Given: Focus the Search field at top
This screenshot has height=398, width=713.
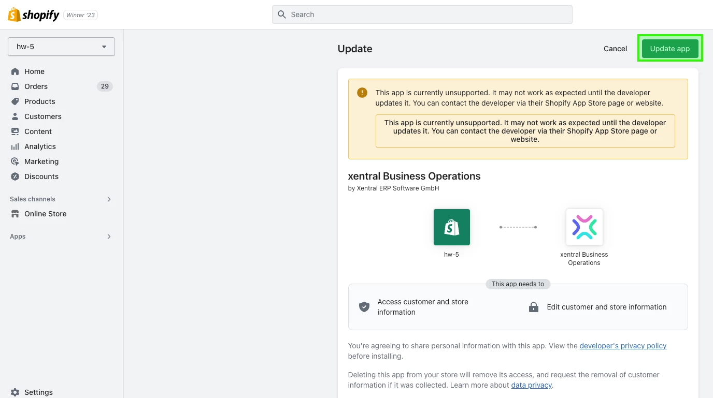Looking at the screenshot, I should tap(422, 14).
